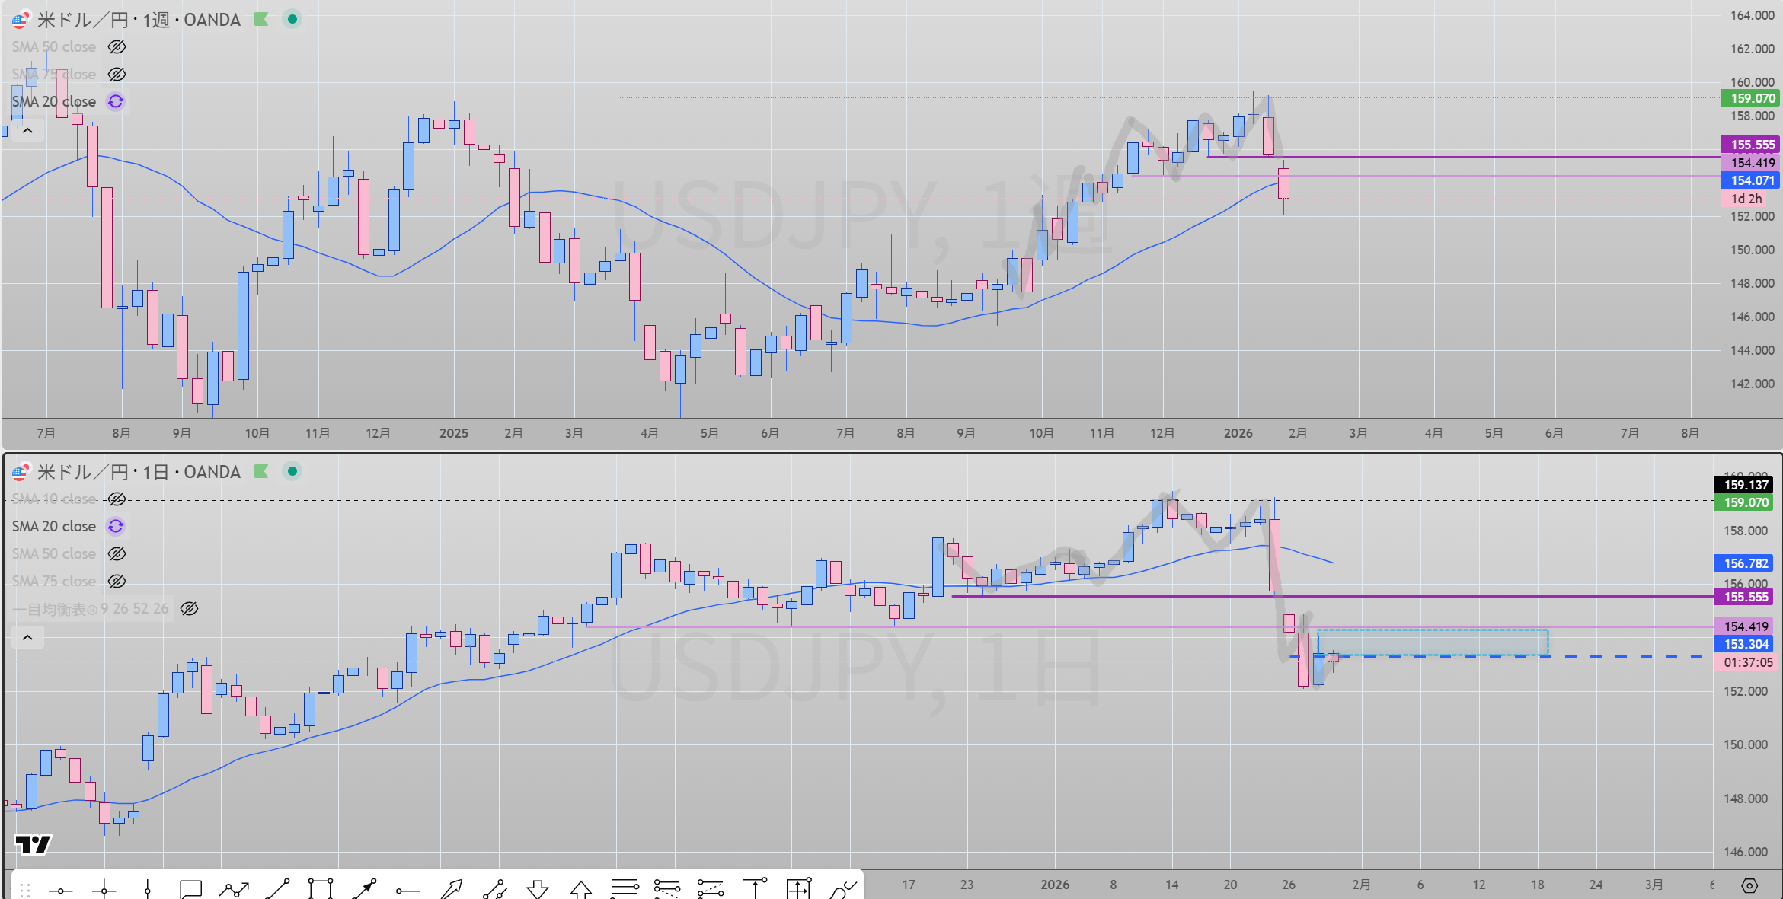This screenshot has width=1783, height=899.
Task: Toggle visibility of Ichimoku indicator
Action: click(x=190, y=609)
